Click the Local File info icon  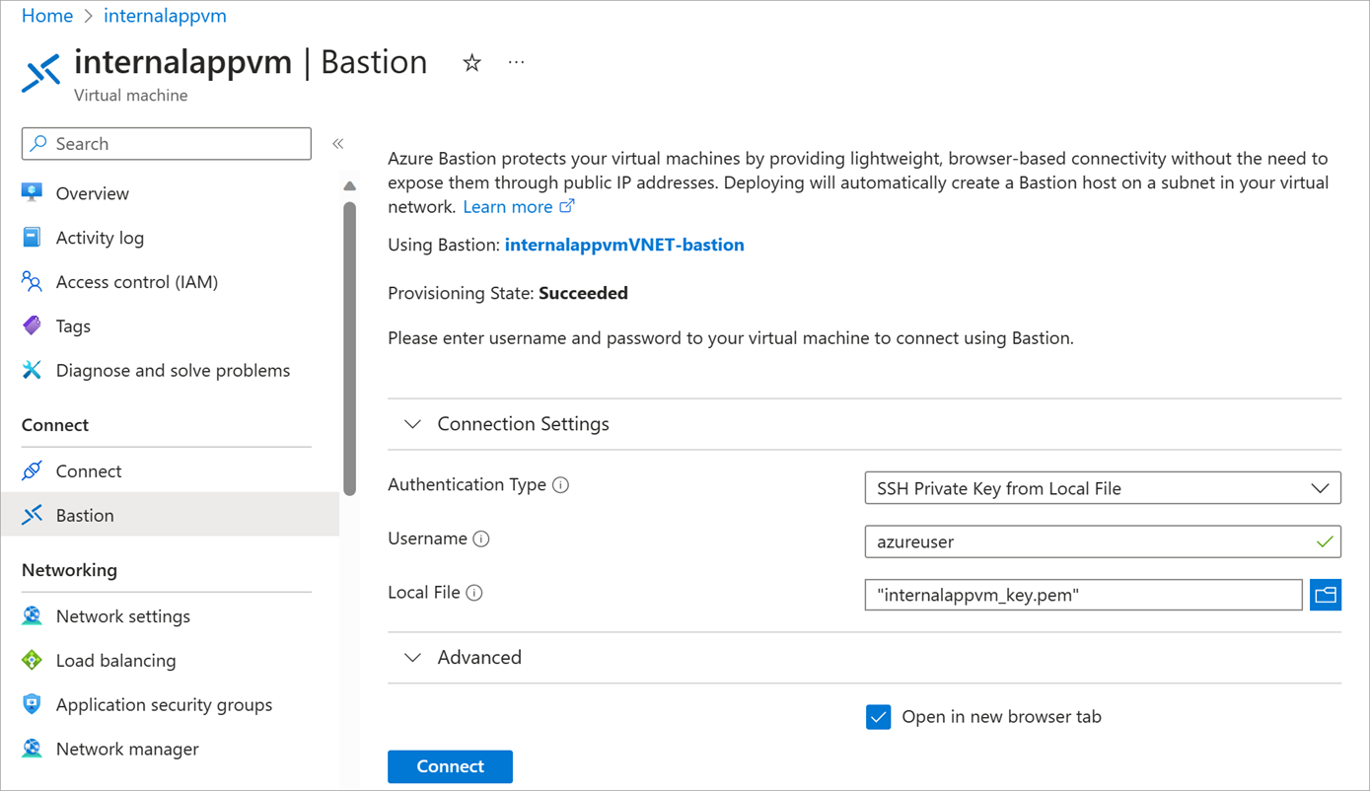[474, 593]
